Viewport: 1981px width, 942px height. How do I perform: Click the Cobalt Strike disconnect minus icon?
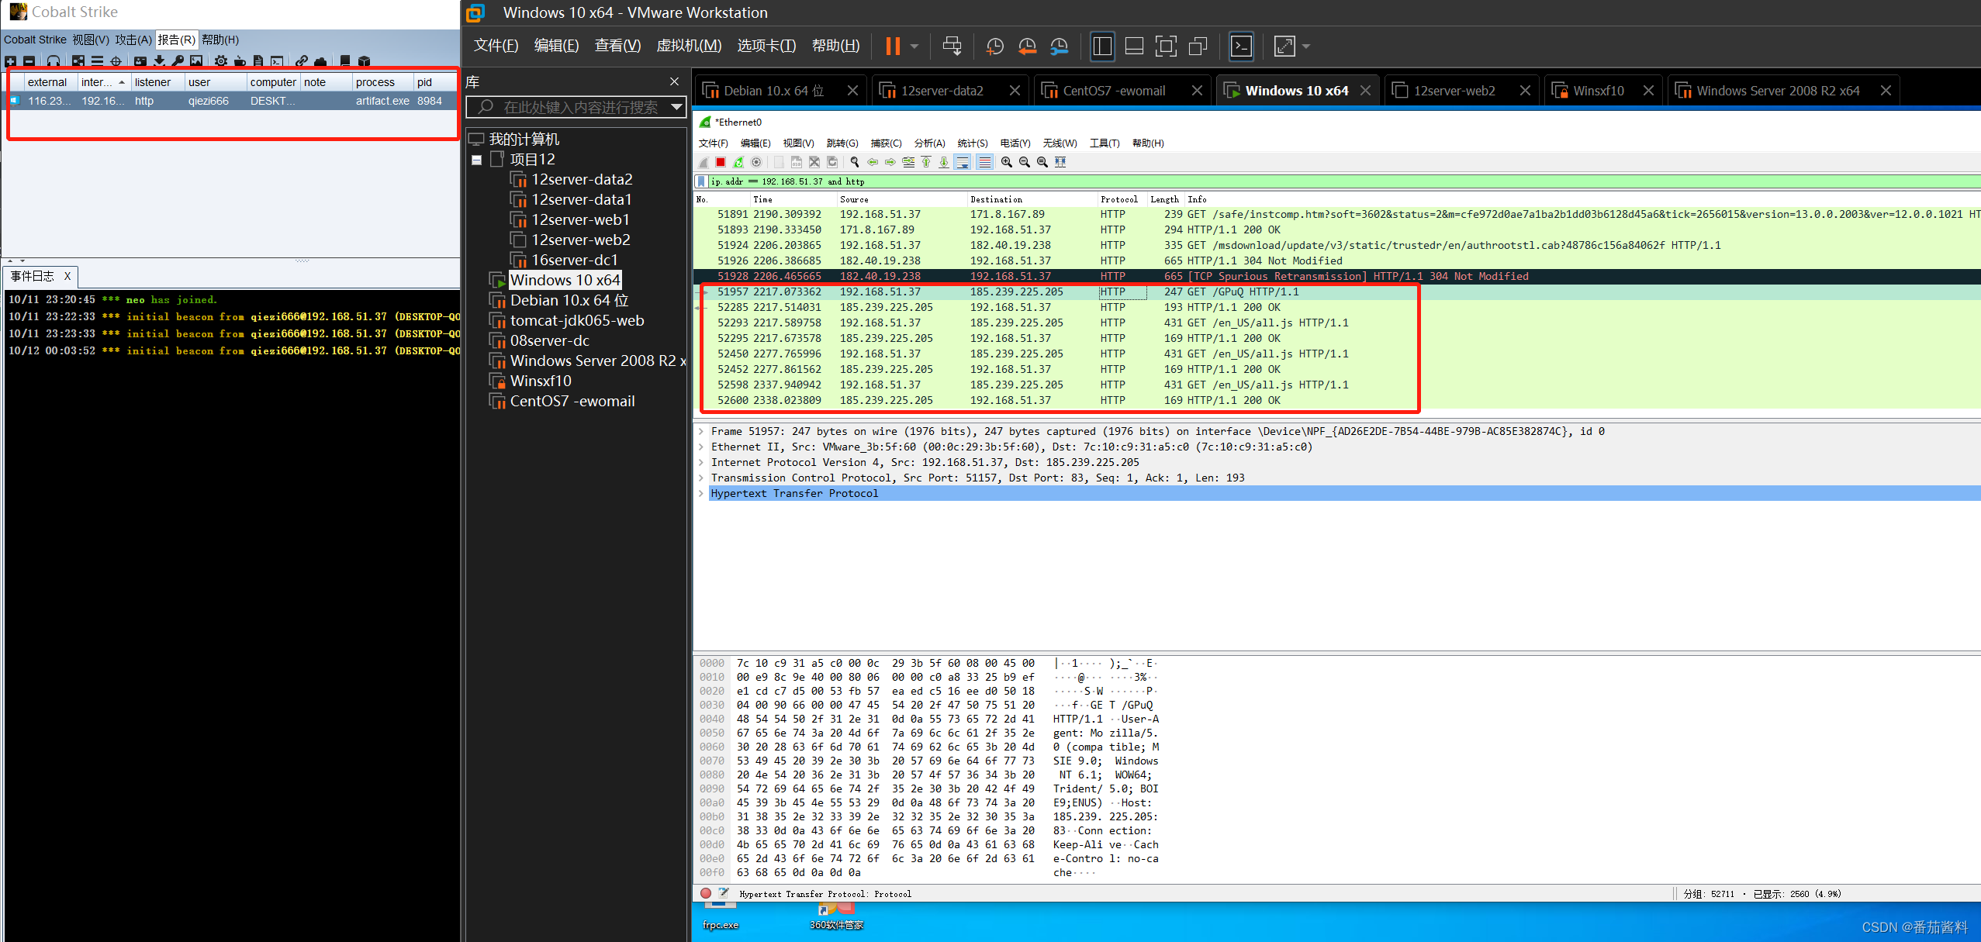(x=29, y=61)
